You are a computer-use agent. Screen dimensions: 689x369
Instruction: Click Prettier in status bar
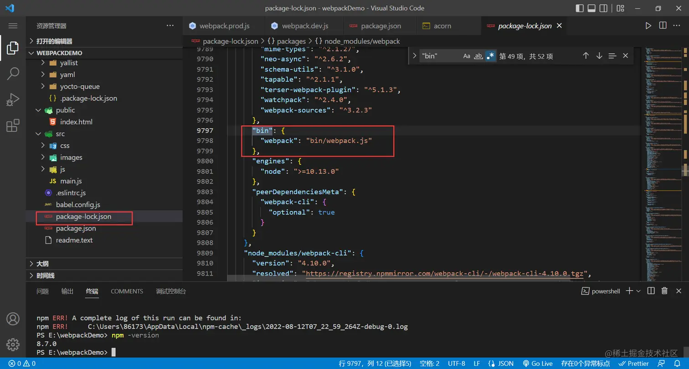pos(633,364)
